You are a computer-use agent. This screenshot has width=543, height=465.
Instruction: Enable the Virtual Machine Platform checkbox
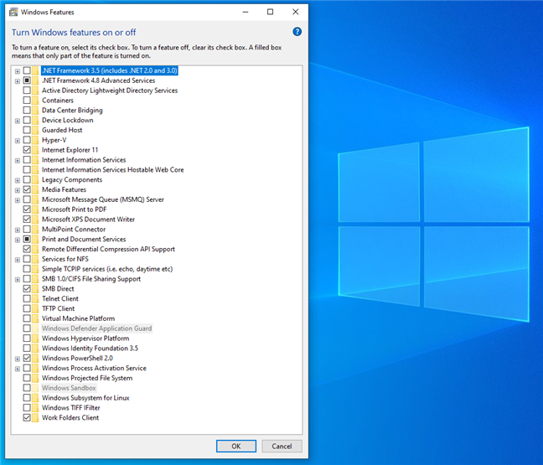click(x=27, y=318)
